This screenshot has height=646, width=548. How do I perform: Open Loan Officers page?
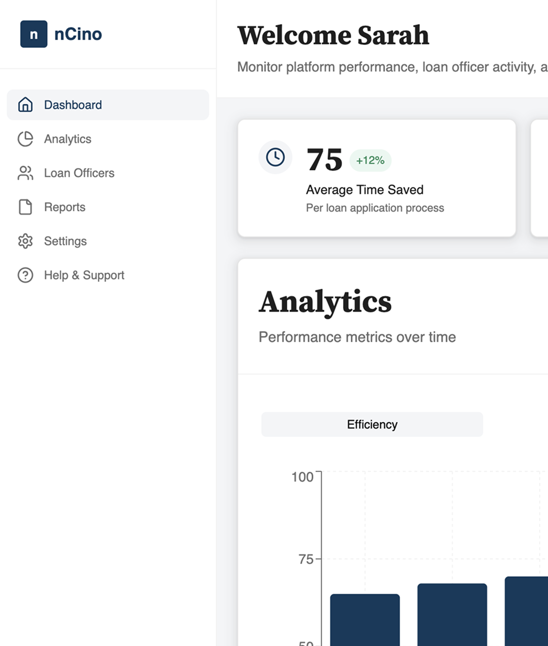pos(79,173)
